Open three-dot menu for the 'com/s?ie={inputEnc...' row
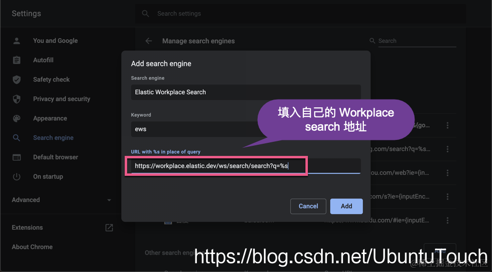This screenshot has height=272, width=492. click(x=448, y=197)
